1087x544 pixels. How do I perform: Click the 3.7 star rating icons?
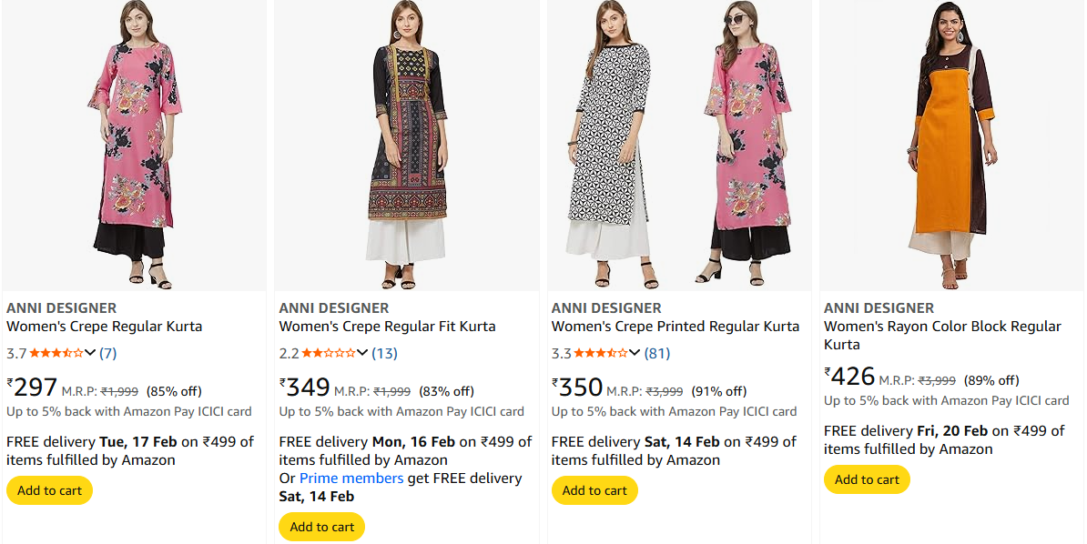[56, 353]
